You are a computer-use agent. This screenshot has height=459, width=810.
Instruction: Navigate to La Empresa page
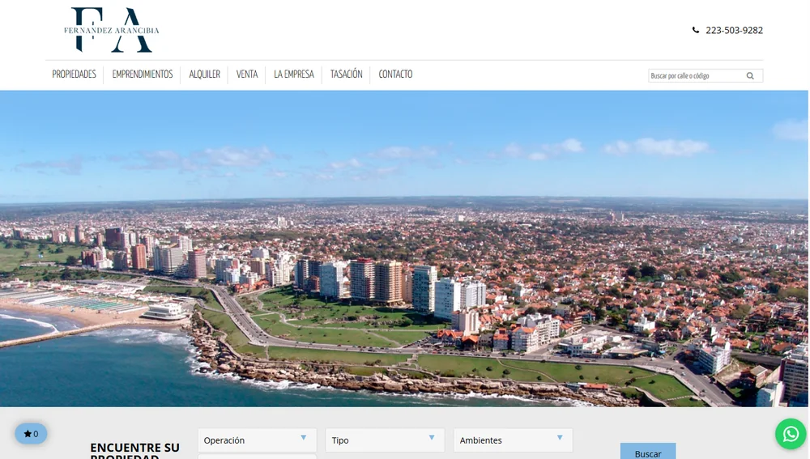[294, 74]
